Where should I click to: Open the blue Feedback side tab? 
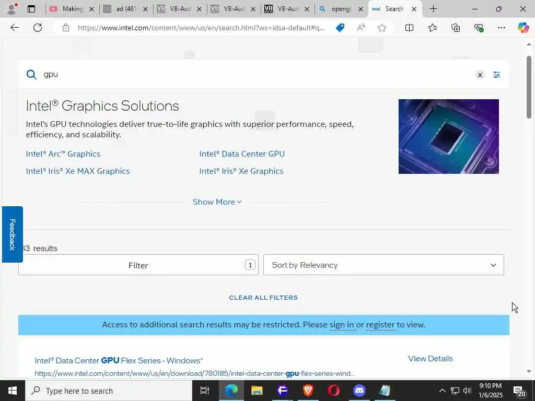13,234
